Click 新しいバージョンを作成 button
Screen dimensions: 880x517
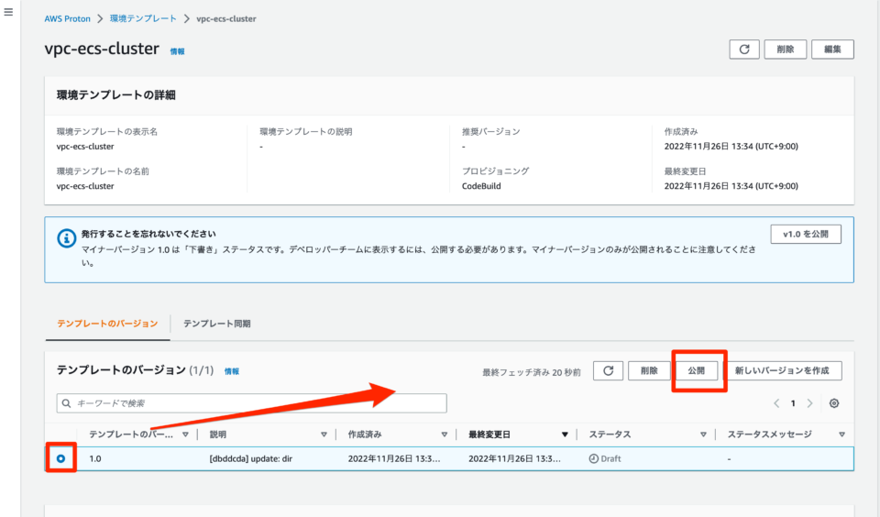pos(782,370)
